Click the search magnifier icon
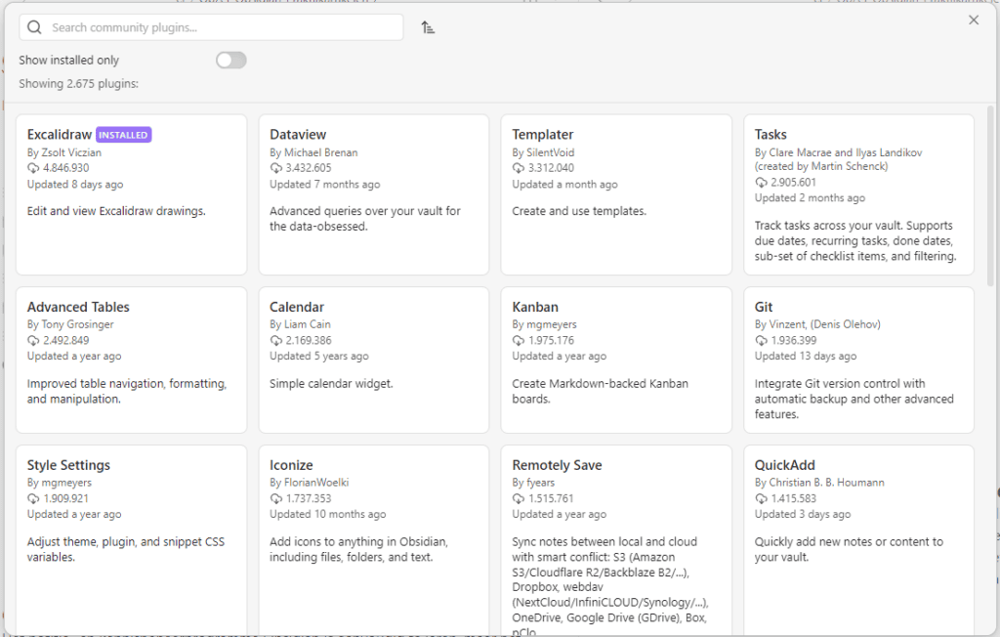 coord(34,27)
